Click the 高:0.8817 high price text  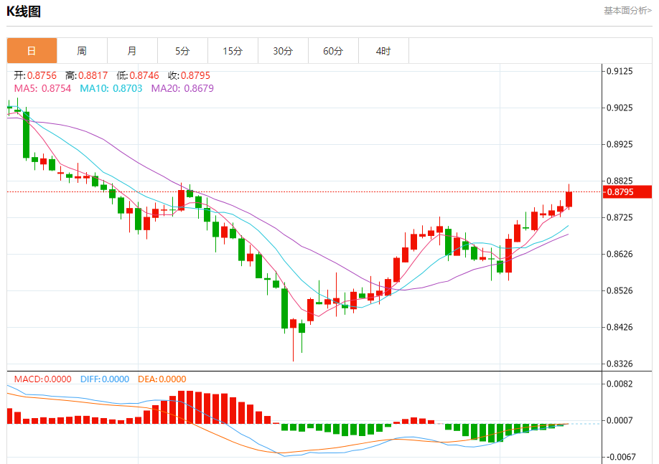tap(87, 75)
